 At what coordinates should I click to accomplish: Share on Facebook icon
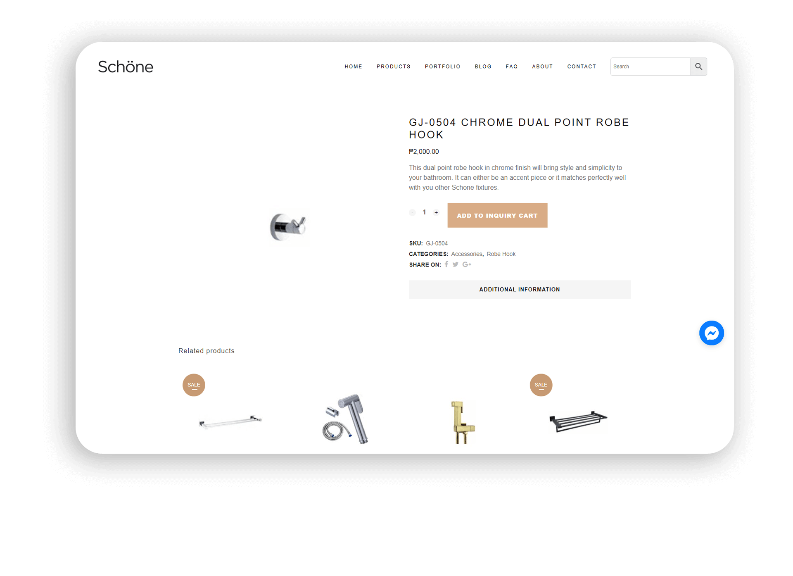coord(446,264)
